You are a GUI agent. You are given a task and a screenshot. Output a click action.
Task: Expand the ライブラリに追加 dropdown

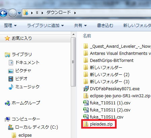(46, 26)
